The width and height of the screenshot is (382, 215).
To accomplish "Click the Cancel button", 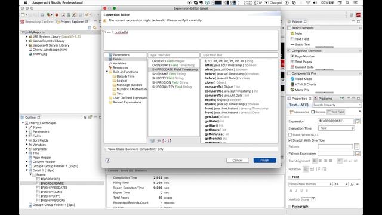I will tap(238, 161).
